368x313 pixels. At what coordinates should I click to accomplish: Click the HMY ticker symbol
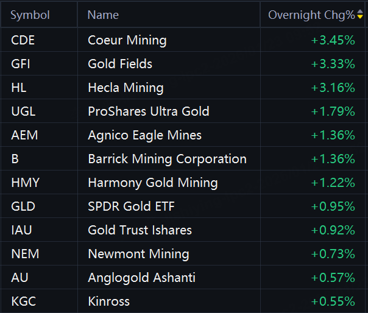(24, 183)
